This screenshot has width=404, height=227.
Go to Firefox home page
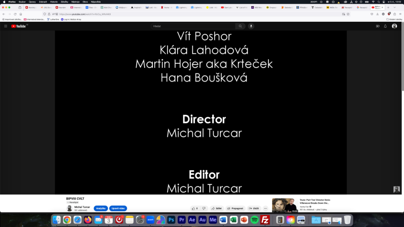pos(21,14)
